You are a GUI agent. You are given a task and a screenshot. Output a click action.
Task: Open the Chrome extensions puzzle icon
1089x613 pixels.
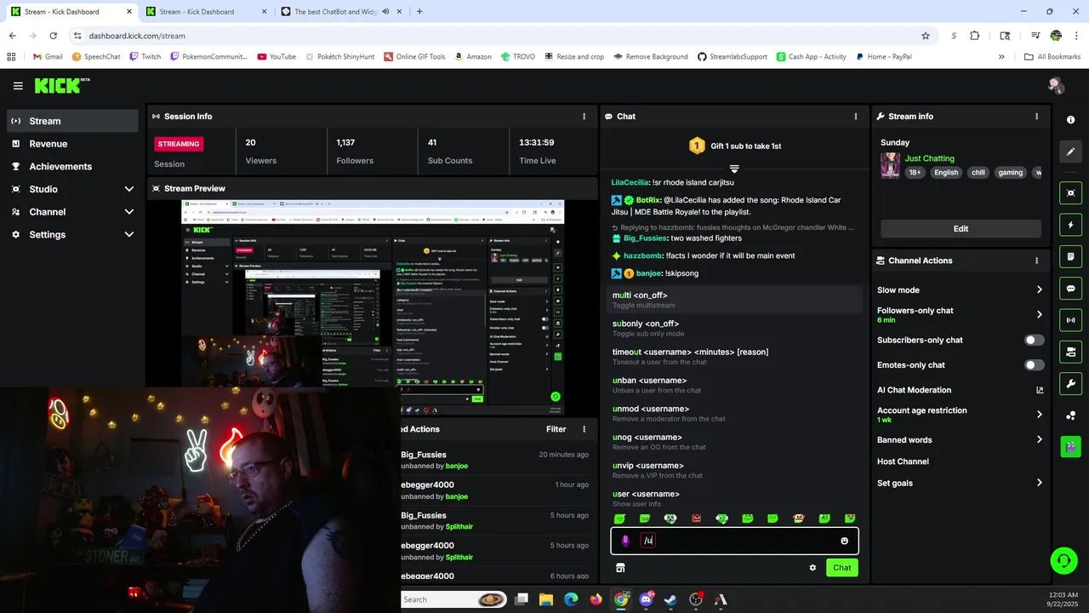pos(975,36)
